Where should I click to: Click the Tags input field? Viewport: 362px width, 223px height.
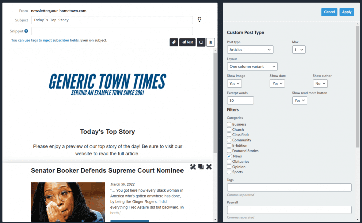click(x=289, y=187)
